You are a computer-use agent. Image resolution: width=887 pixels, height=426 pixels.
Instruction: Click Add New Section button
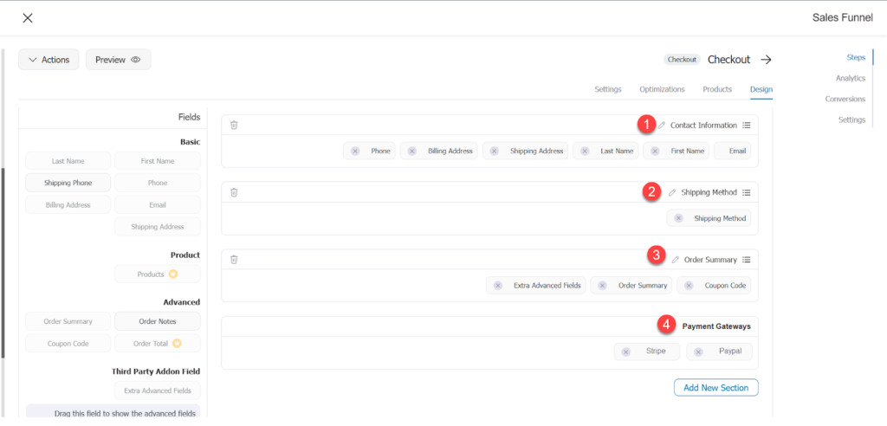tap(715, 388)
